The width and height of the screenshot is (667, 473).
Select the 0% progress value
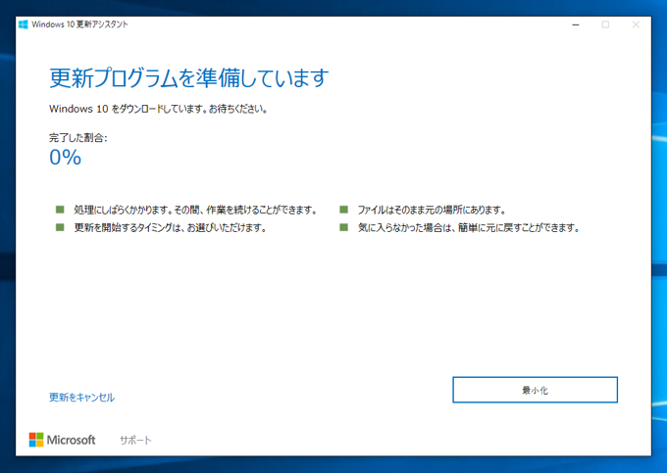(x=65, y=157)
